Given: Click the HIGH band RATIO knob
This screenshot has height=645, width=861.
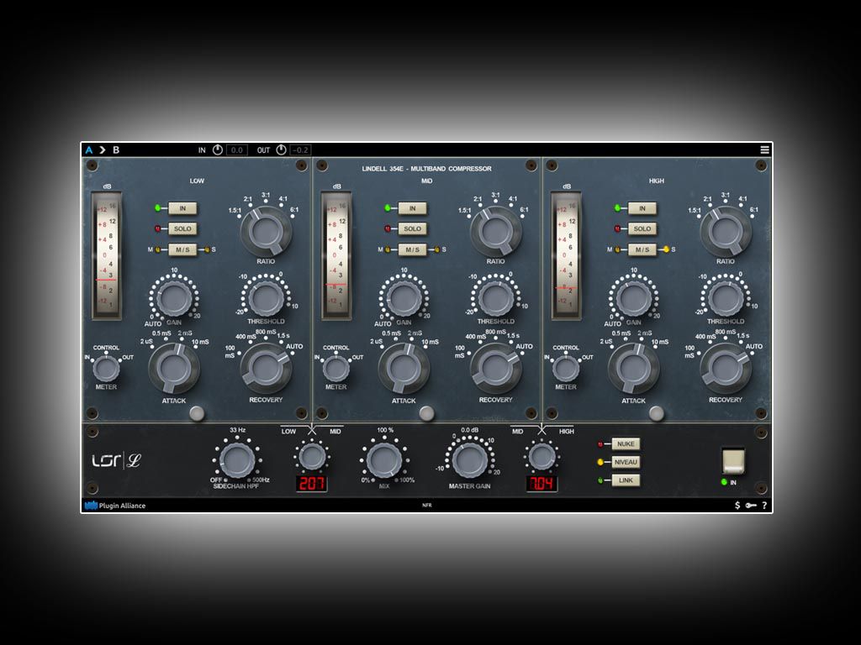Looking at the screenshot, I should pos(726,231).
